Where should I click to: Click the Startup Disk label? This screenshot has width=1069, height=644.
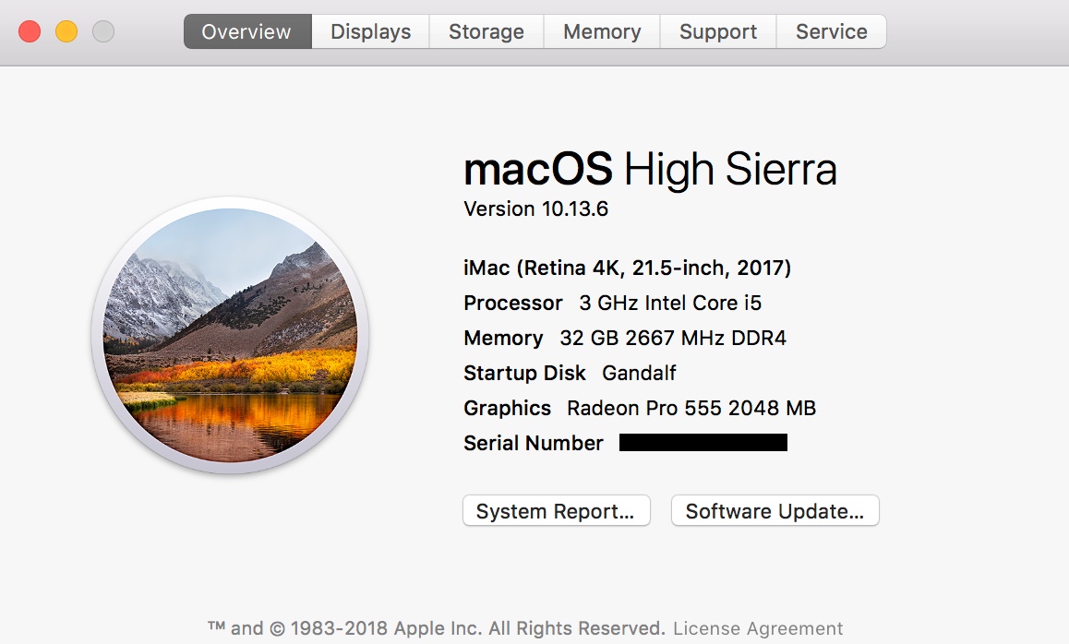524,373
